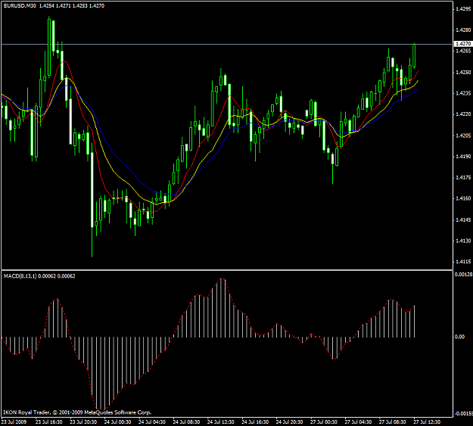
Task: Click the 24 Jul 08:30 time label
Action: [x=186, y=421]
